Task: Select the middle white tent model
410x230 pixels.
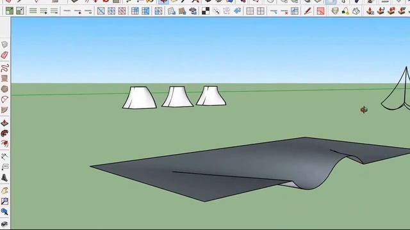Action: pos(178,96)
